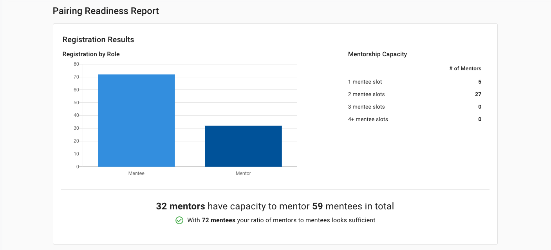Click the Mentee axis label under chart
The width and height of the screenshot is (551, 250).
(x=136, y=173)
